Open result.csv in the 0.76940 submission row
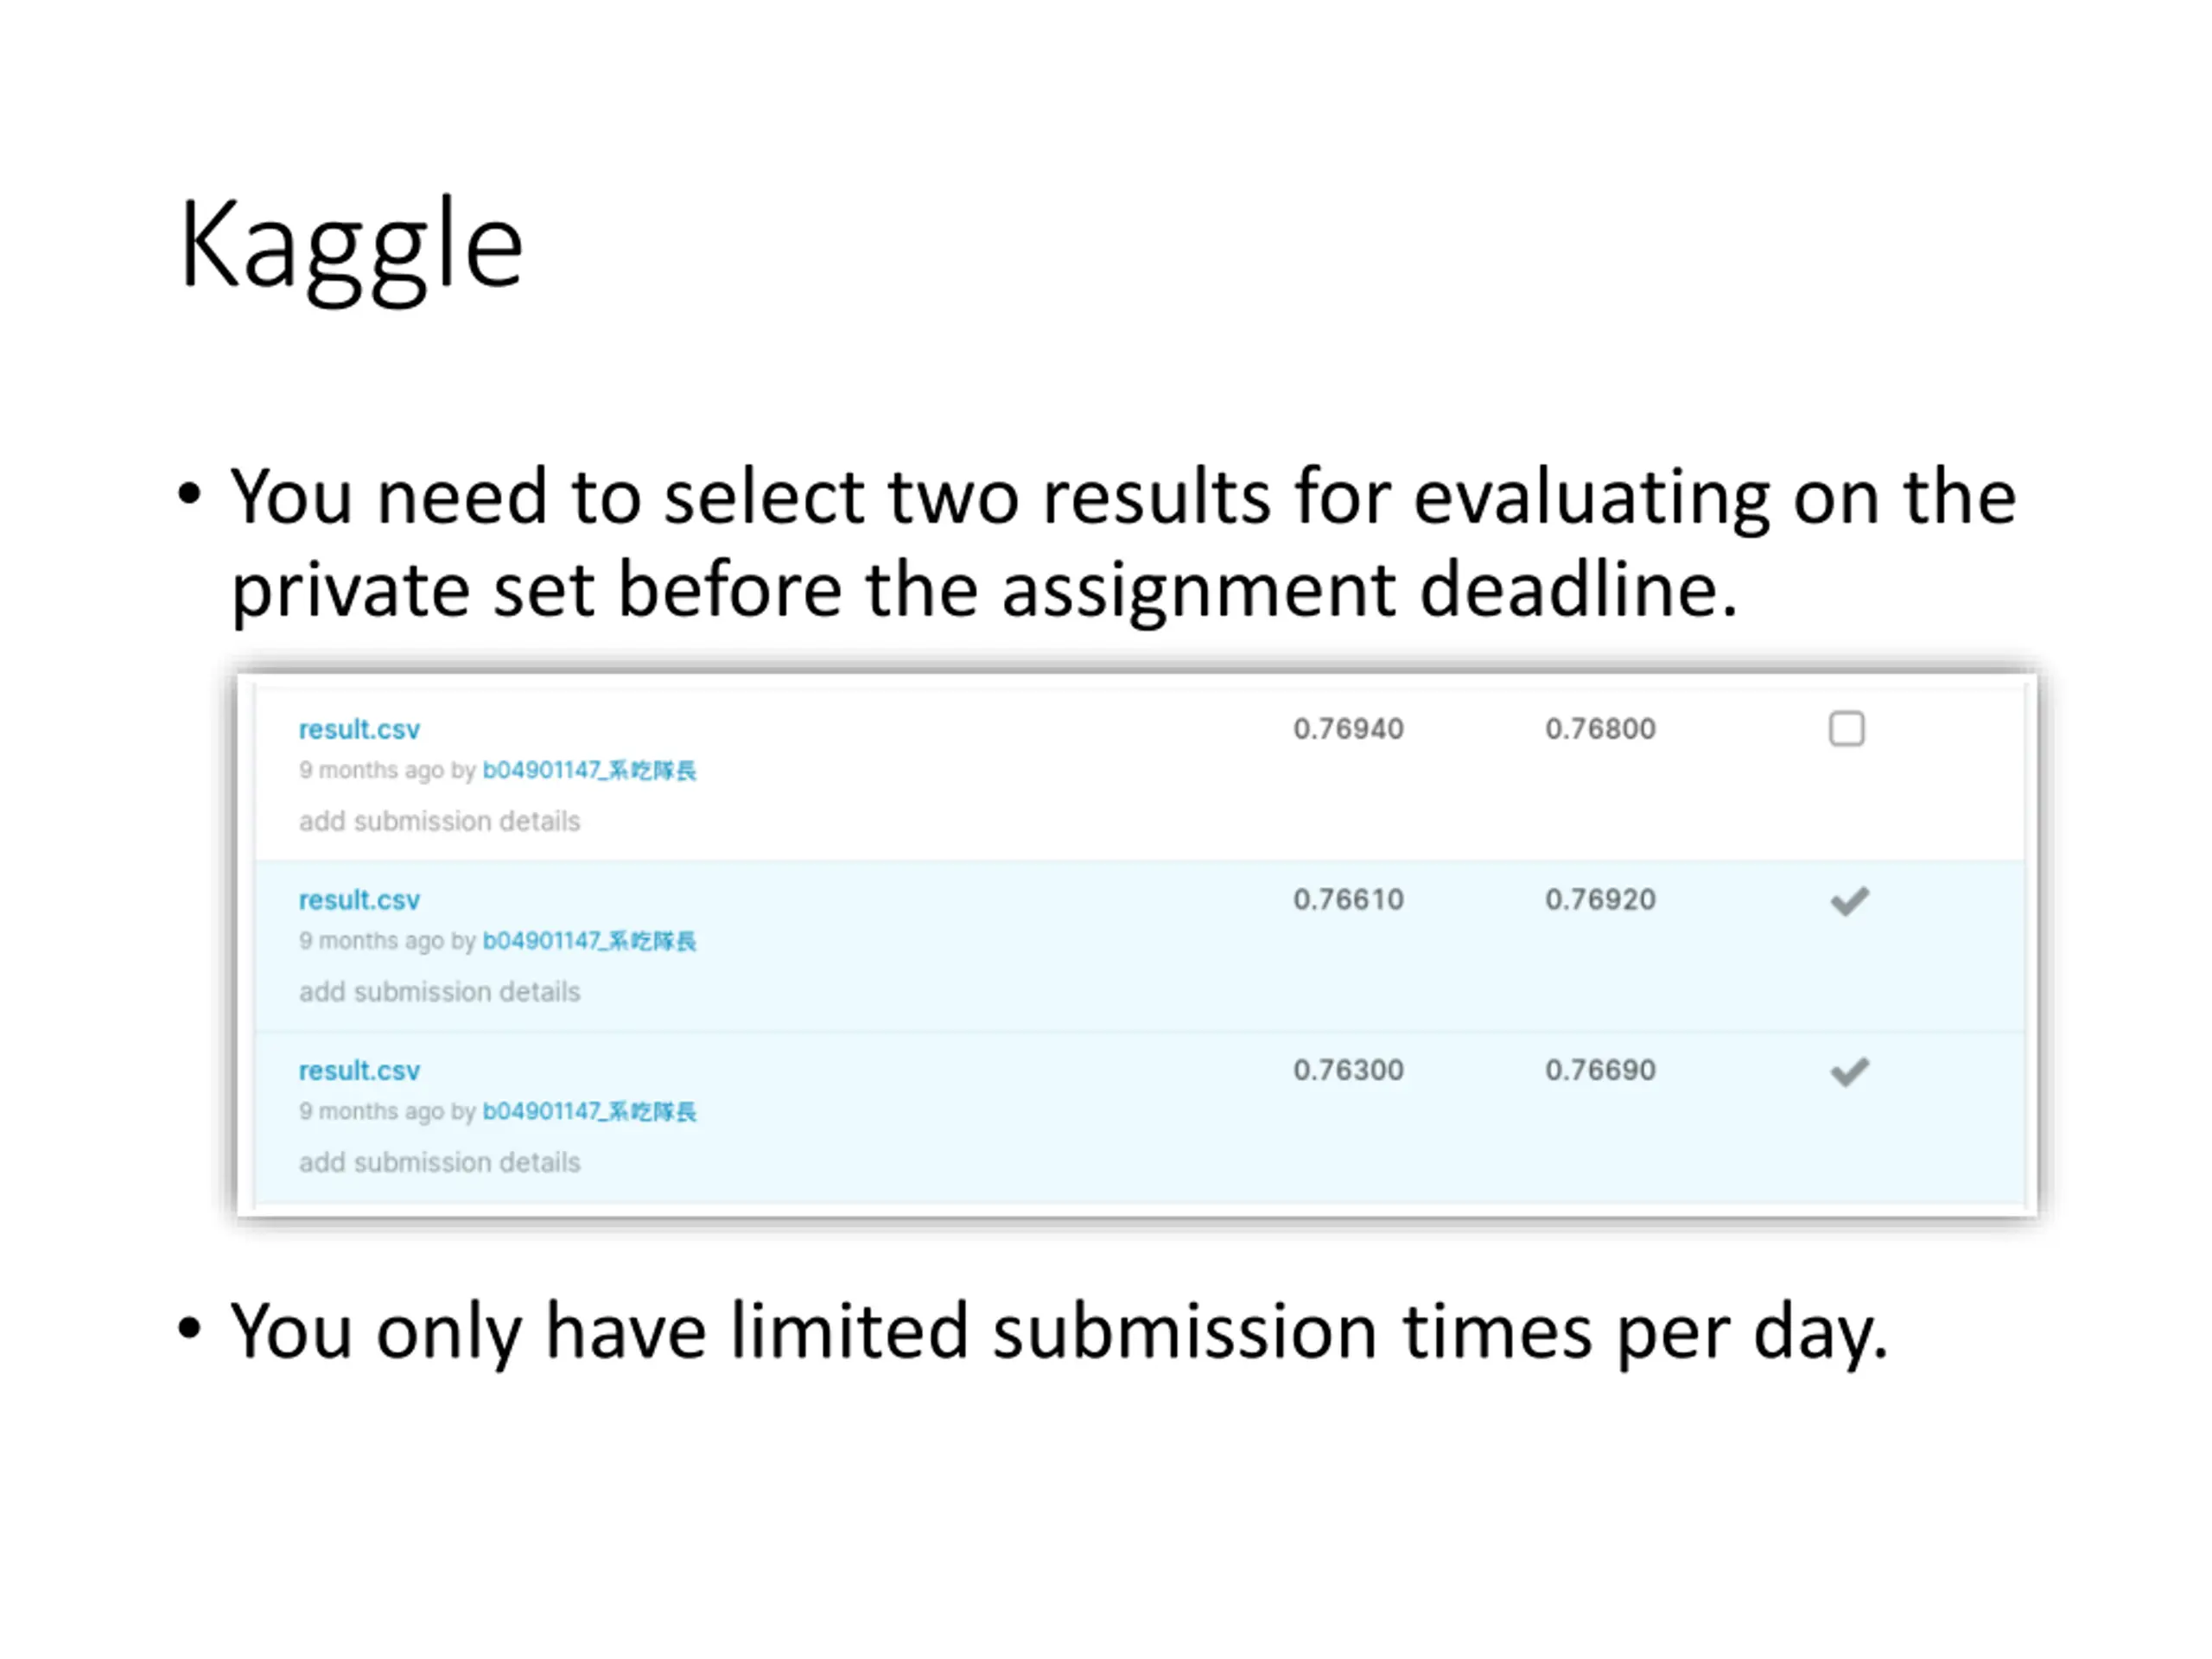This screenshot has width=2212, height=1659. click(x=359, y=730)
